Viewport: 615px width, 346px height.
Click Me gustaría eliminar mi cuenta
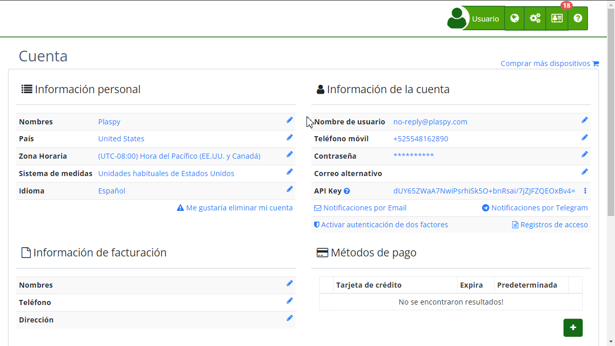(x=235, y=208)
